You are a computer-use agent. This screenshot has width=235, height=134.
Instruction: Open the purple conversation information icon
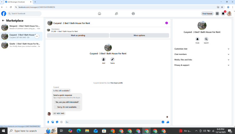pyautogui.click(x=166, y=23)
